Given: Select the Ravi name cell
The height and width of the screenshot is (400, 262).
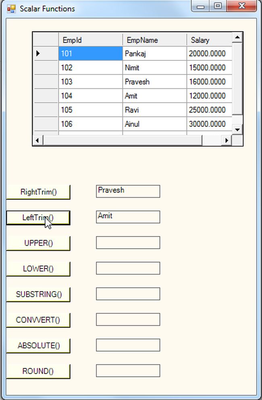Looking at the screenshot, I should 155,110.
